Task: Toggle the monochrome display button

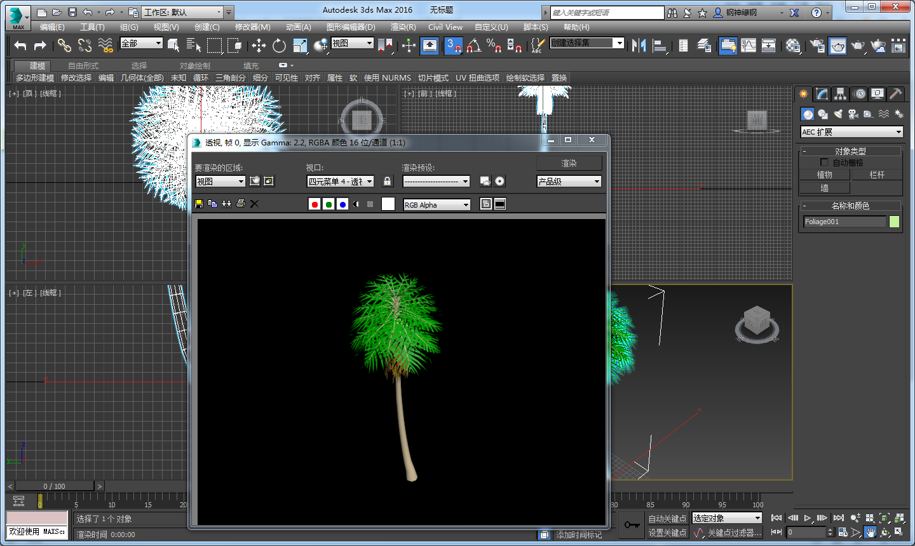Action: (x=370, y=204)
